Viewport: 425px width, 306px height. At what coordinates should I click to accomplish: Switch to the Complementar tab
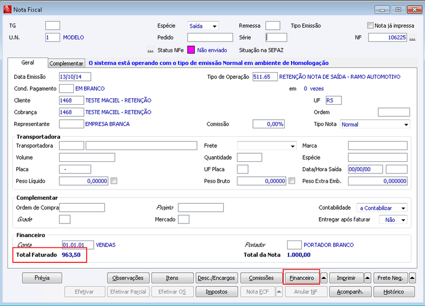66,63
